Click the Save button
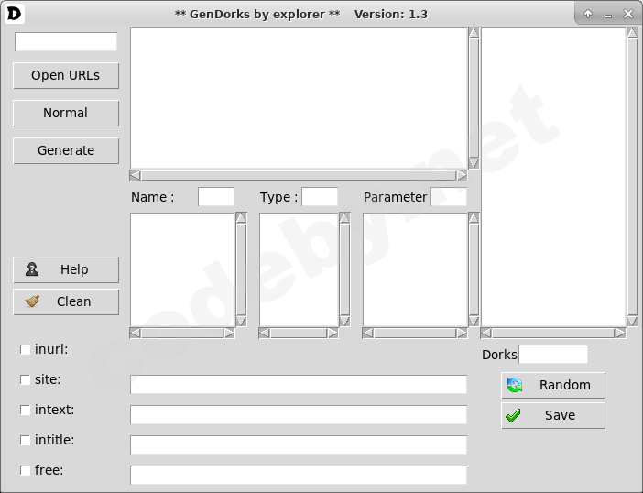 click(553, 415)
